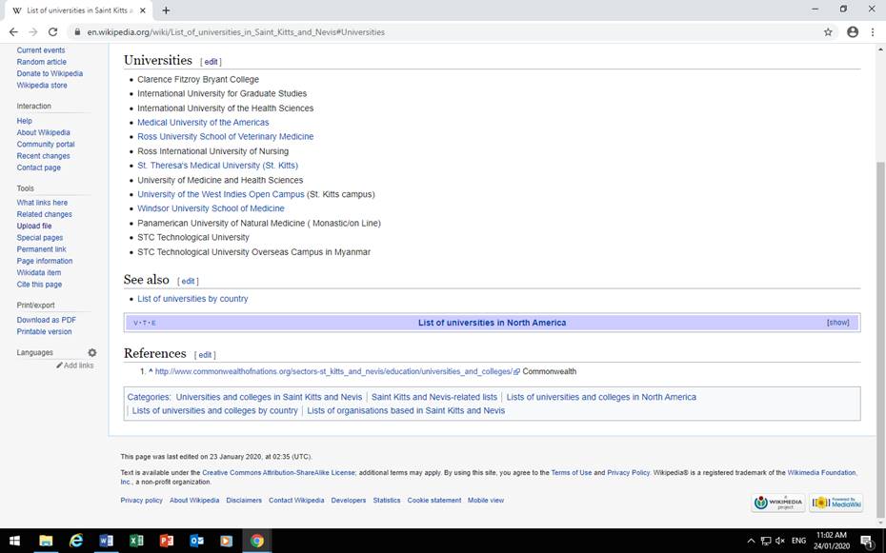Open Saint Kitts and Nevis-related lists category
Image resolution: width=886 pixels, height=553 pixels.
(434, 397)
